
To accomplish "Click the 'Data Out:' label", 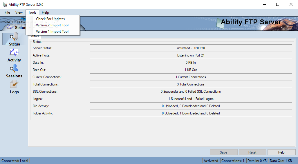I will (39, 70).
